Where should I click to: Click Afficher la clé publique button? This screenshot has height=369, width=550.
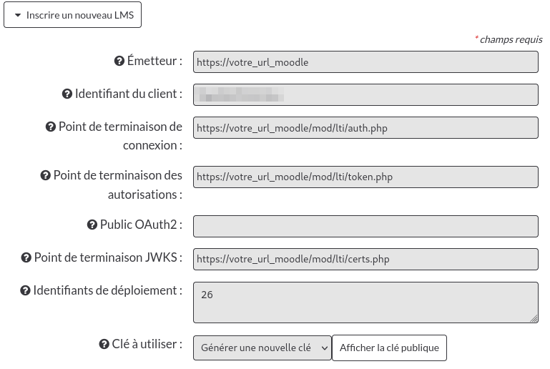[x=389, y=348]
